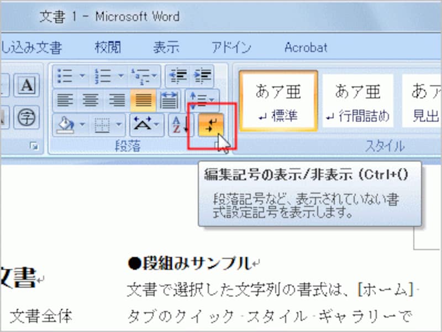Image resolution: width=442 pixels, height=332 pixels.
Task: Select the character scaling tool icon
Action: [143, 125]
